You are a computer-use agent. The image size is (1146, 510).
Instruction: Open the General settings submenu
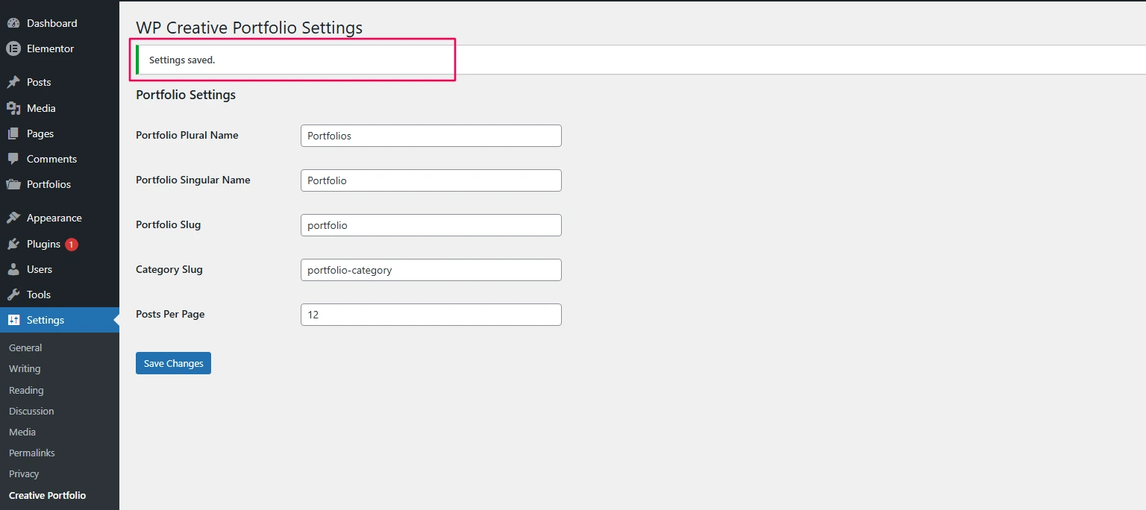pyautogui.click(x=25, y=347)
